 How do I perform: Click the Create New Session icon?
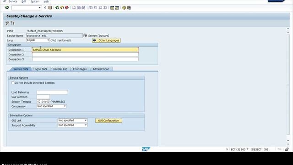coord(112,8)
